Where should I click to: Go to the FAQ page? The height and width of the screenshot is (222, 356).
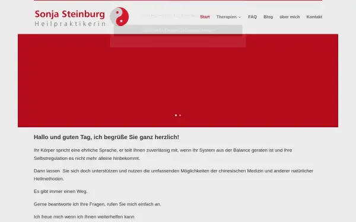click(252, 17)
